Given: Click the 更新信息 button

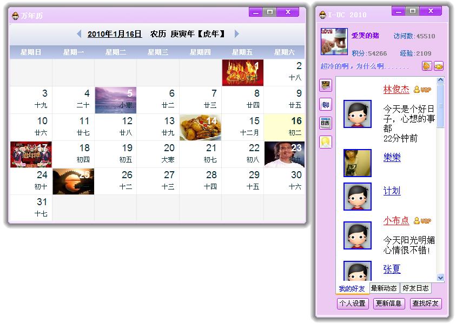Looking at the screenshot, I should [x=388, y=303].
